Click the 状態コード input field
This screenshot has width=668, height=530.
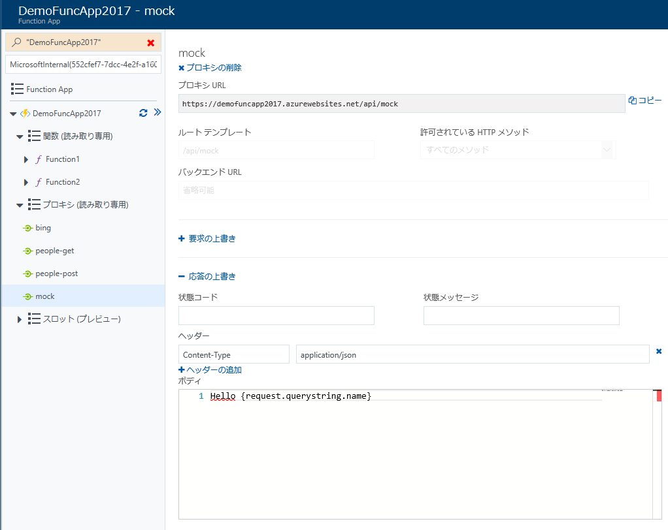coord(276,316)
